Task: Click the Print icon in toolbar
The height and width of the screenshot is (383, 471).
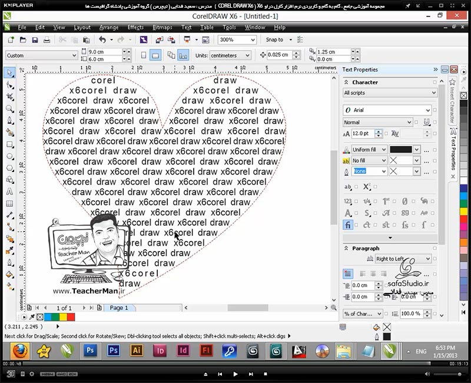Action: (x=47, y=39)
